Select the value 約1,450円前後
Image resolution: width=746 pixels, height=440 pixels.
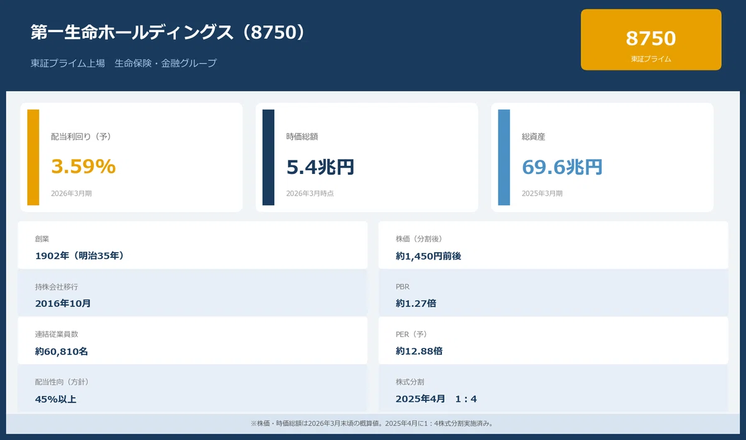[x=428, y=255]
